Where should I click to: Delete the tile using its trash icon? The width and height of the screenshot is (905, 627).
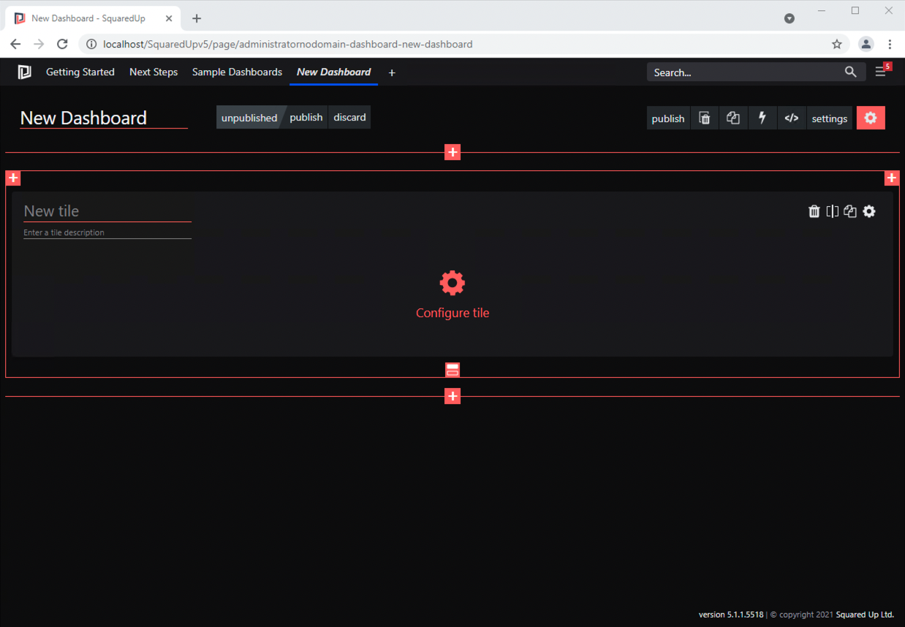point(814,211)
